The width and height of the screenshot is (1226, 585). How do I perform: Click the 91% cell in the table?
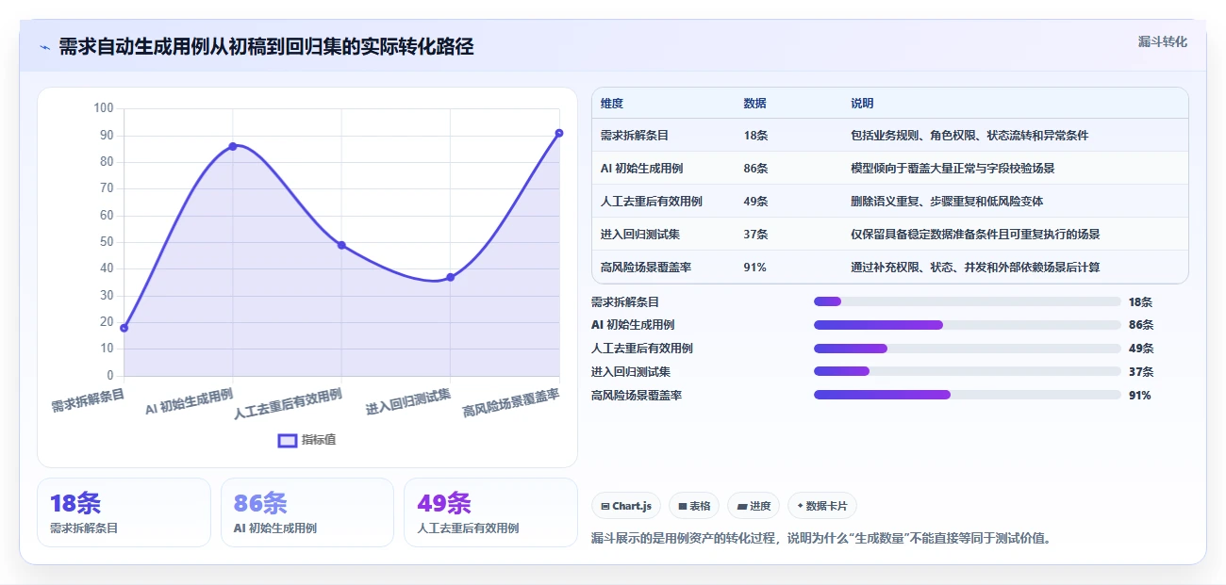[x=754, y=268]
